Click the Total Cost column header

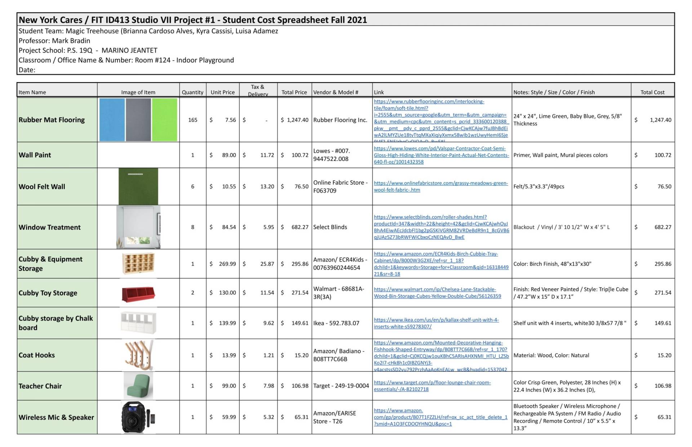click(652, 92)
